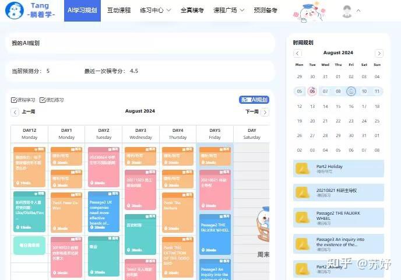
Task: Open the 预测备考 menu item
Action: 265,10
